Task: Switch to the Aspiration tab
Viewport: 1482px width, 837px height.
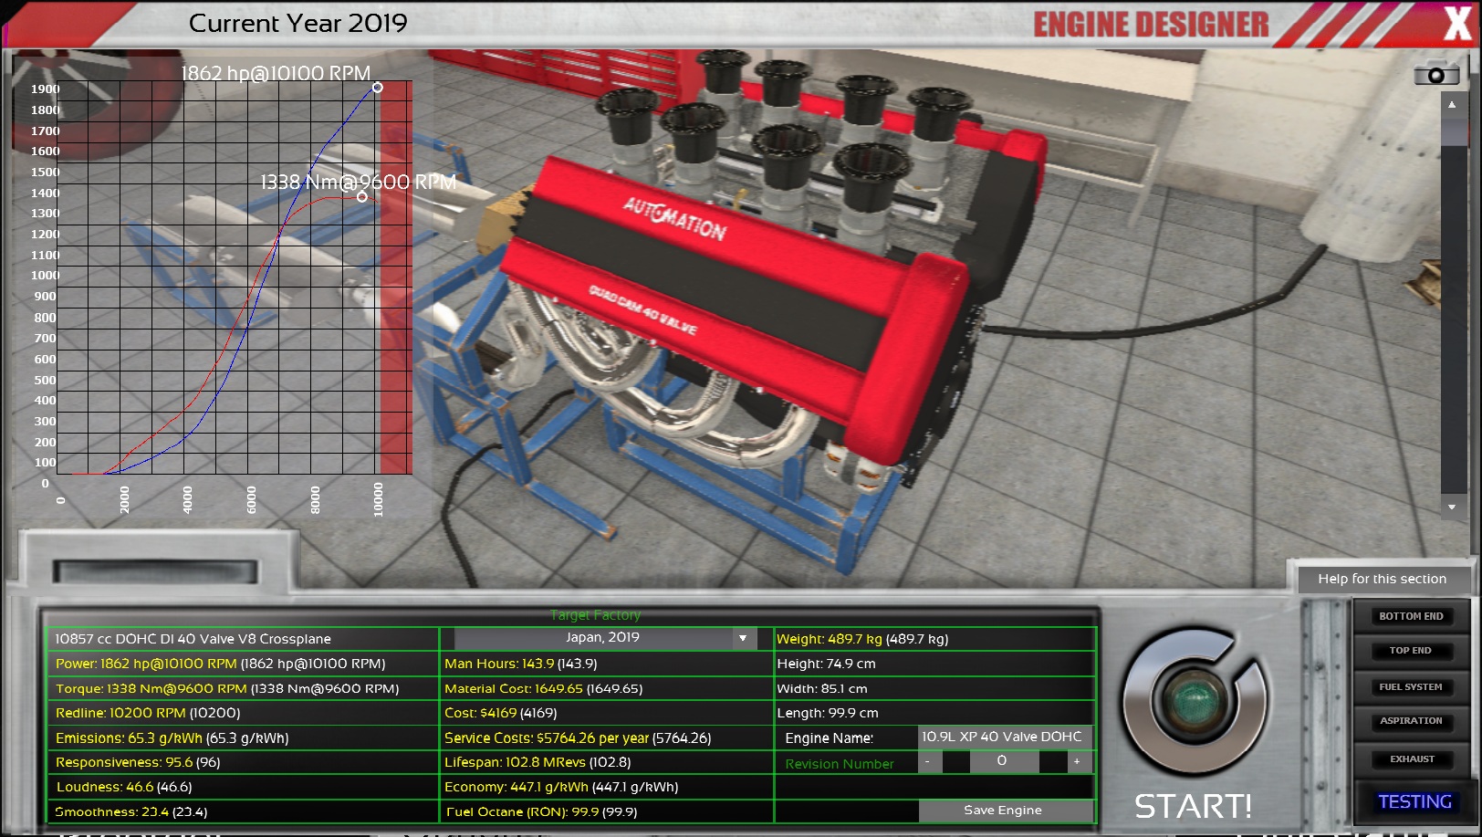Action: click(x=1411, y=721)
